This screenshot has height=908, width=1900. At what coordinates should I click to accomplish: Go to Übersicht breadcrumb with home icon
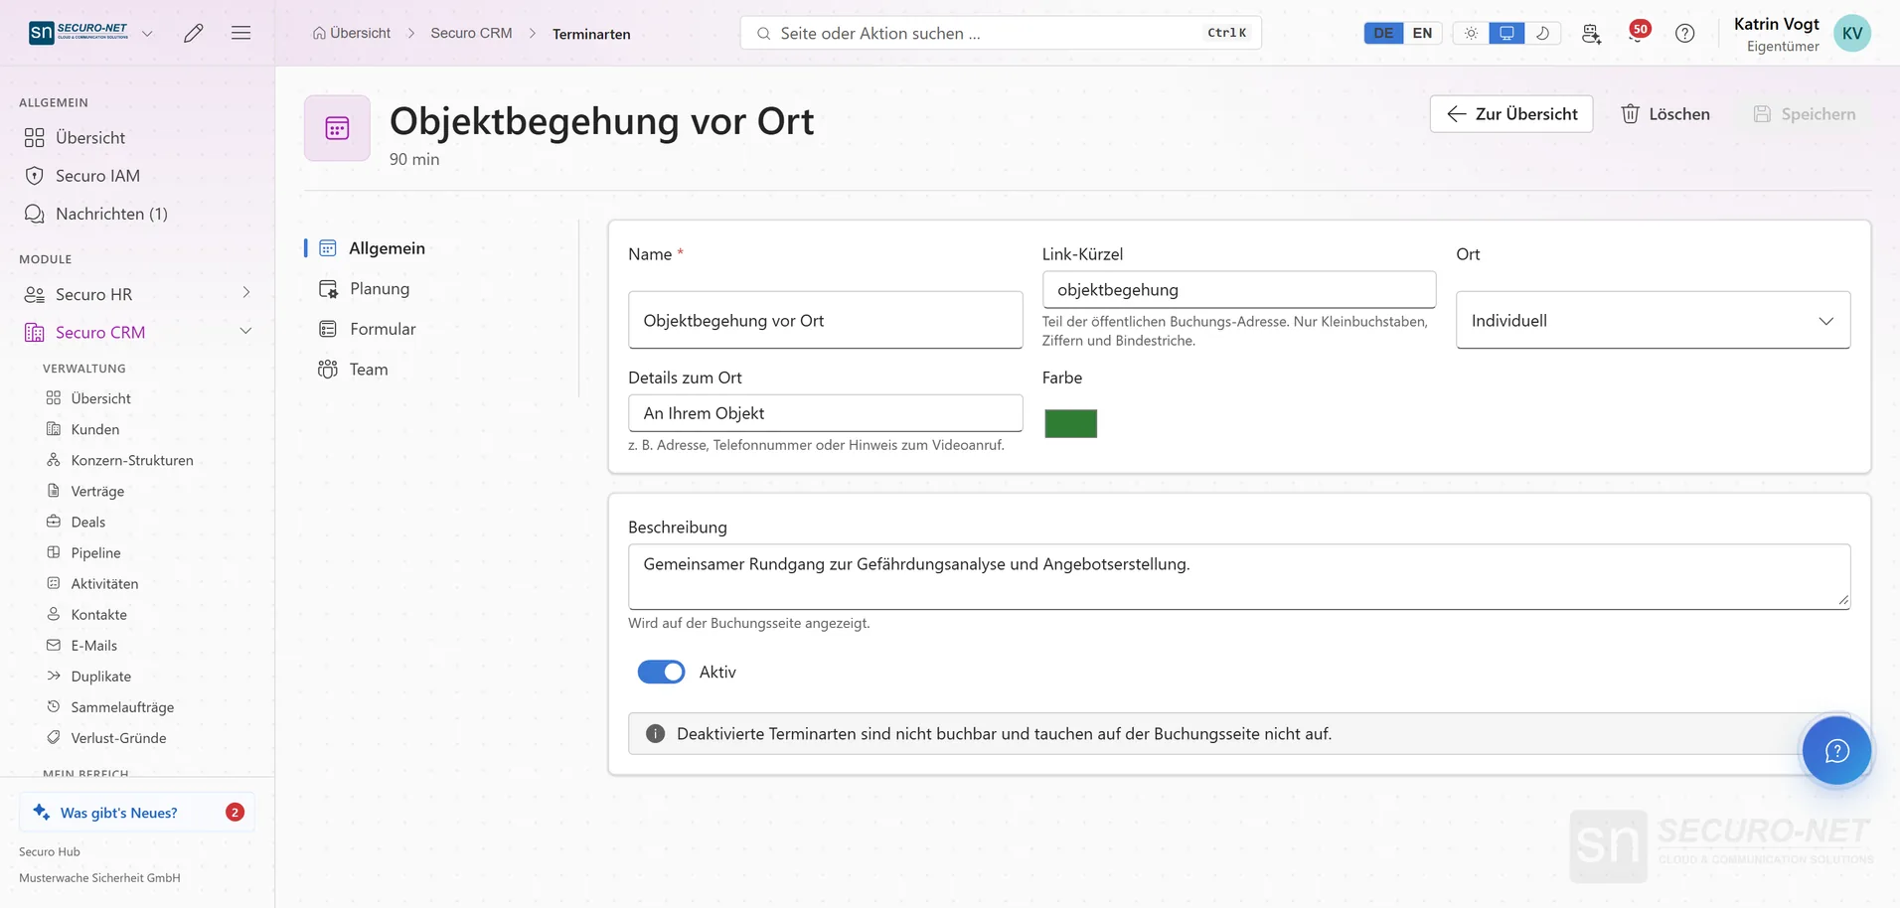(x=352, y=33)
